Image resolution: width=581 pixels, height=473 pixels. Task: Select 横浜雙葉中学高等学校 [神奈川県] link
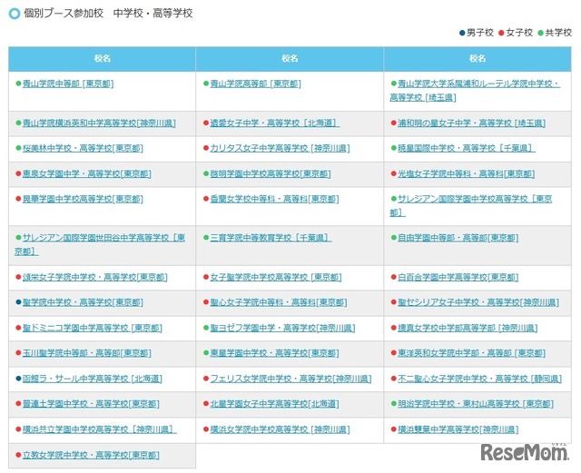coord(458,429)
